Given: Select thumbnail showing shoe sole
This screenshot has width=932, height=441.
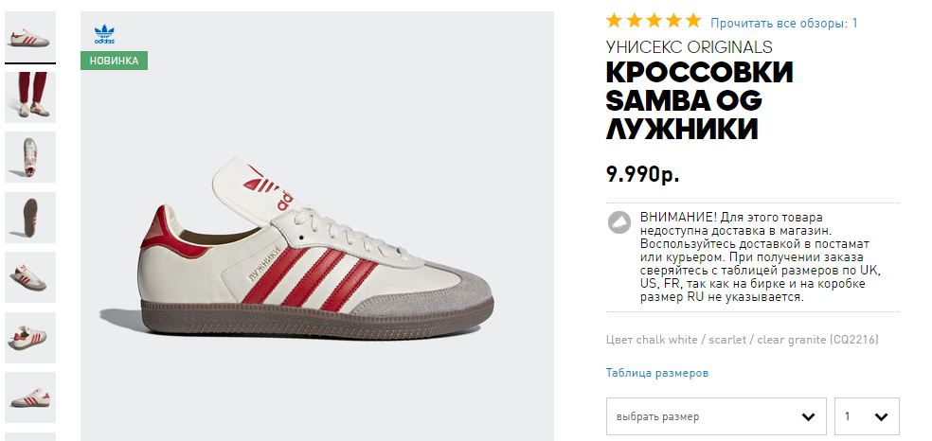Looking at the screenshot, I should pyautogui.click(x=30, y=217).
